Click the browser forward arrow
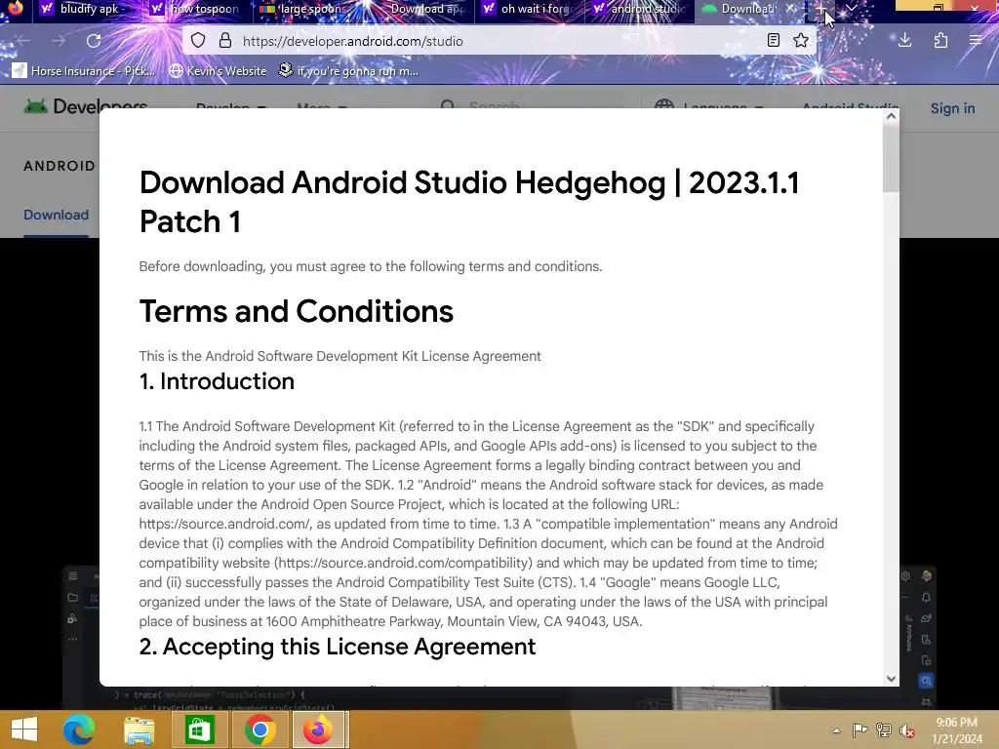This screenshot has width=999, height=749. click(59, 41)
